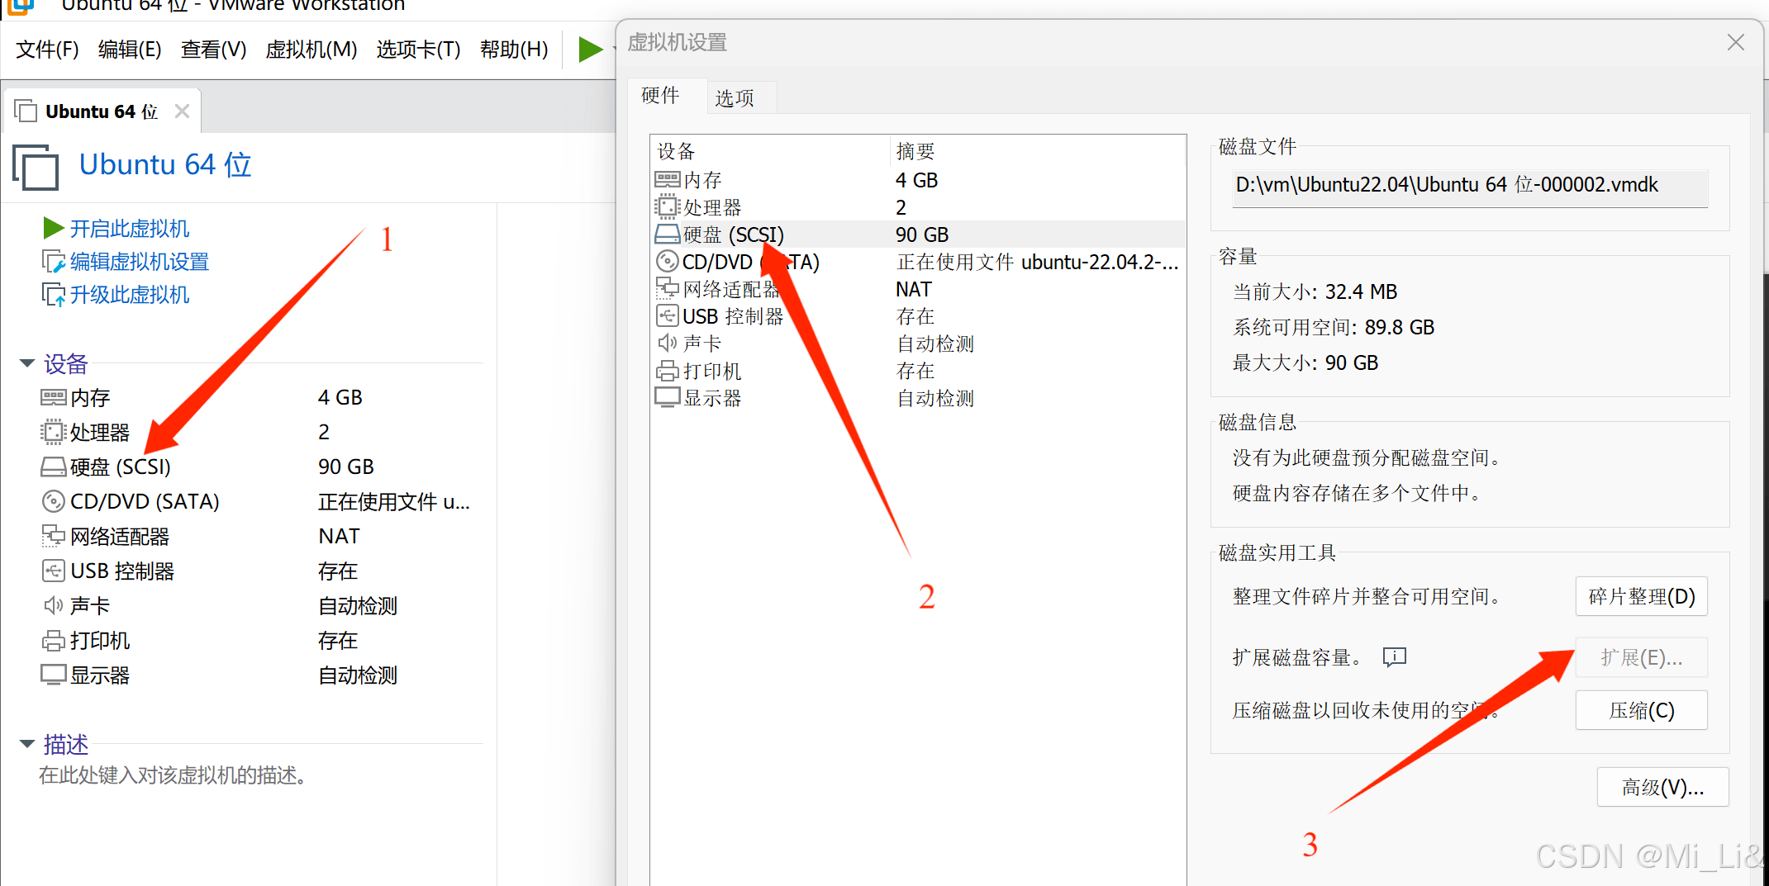Click the 升级此虚拟机 link
Image resolution: width=1769 pixels, height=886 pixels.
(130, 295)
